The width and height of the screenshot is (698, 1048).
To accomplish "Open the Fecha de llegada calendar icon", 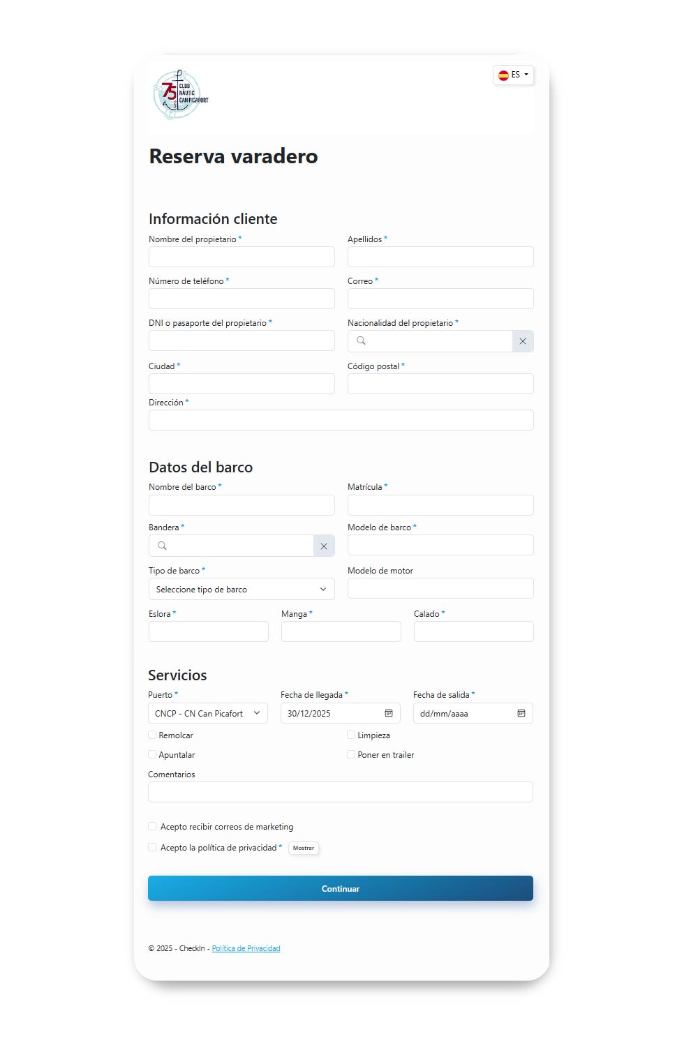I will [389, 713].
